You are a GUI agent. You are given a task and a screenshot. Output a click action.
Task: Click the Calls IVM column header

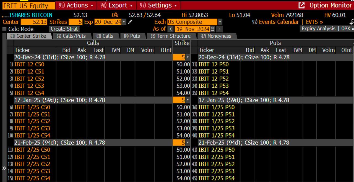tap(115, 50)
